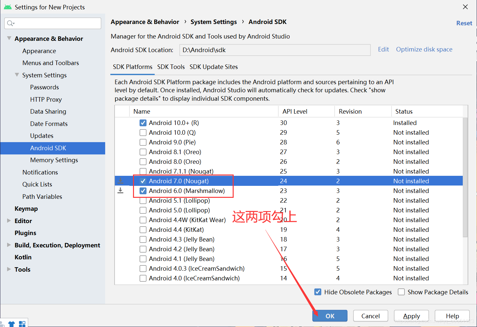This screenshot has width=477, height=327.
Task: Select Passwords in System Settings
Action: (45, 87)
